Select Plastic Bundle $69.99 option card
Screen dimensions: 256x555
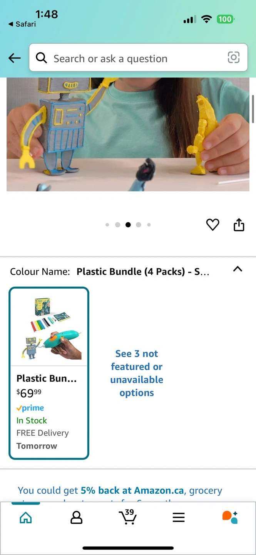[49, 373]
